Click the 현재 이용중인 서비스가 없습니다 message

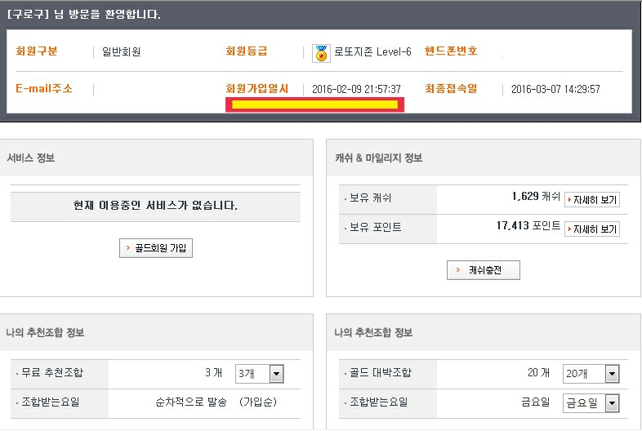[155, 206]
